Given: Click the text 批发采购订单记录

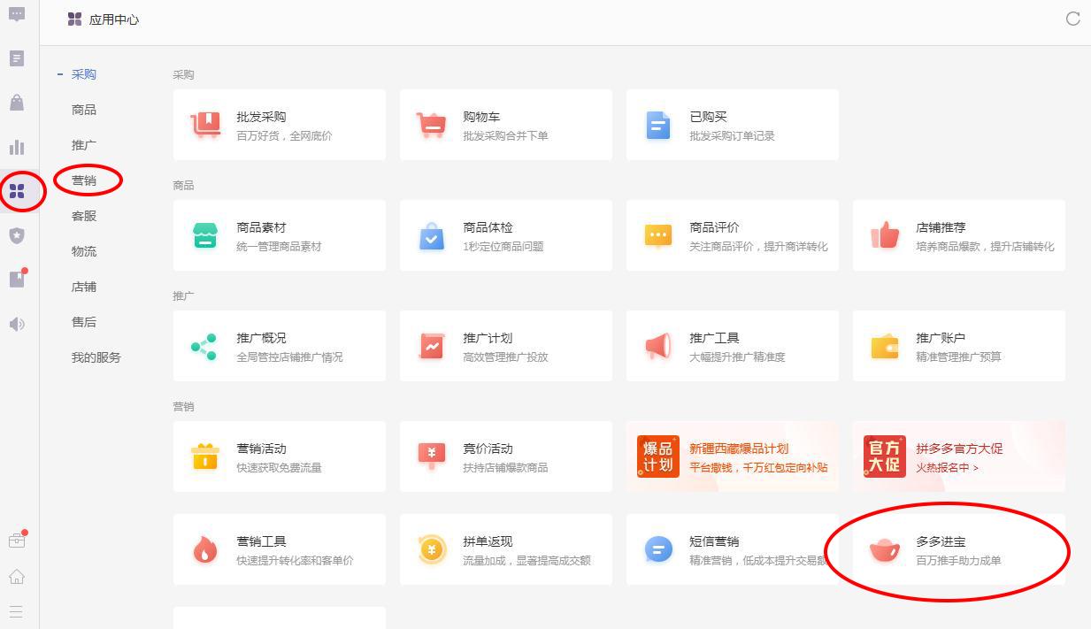Looking at the screenshot, I should (732, 135).
